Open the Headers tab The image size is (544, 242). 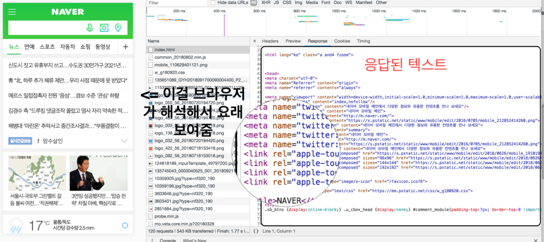[270, 41]
